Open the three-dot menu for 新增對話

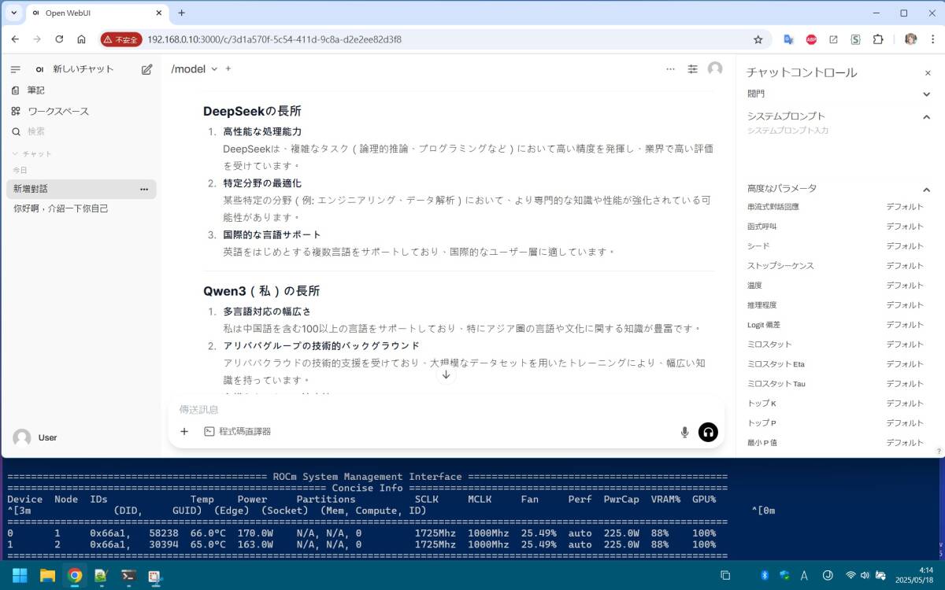[144, 189]
